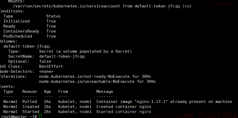The width and height of the screenshot is (238, 118).
Task: Click the default-token-jfcqq volume name line
Action: (27, 46)
